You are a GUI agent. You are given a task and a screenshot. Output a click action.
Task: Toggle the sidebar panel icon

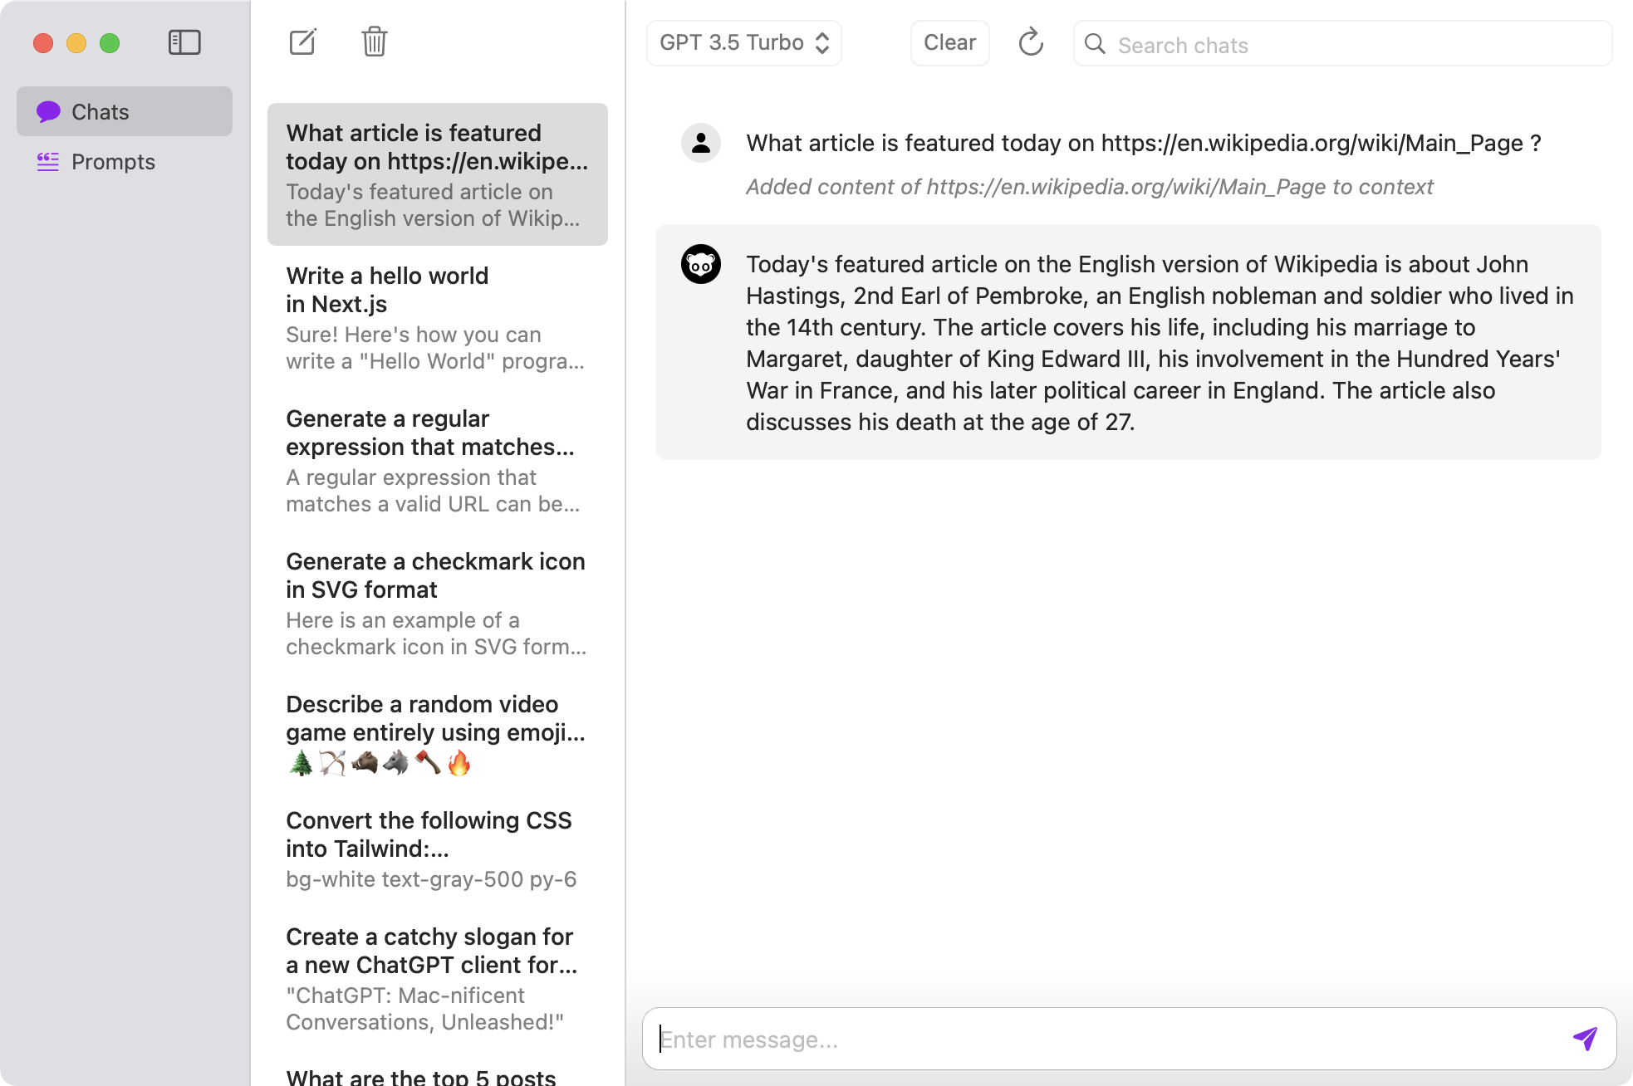pyautogui.click(x=184, y=42)
